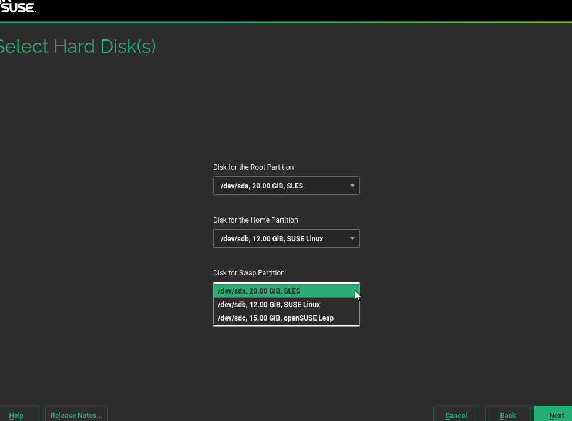
Task: Click the 'Disk for Swap Partition' label
Action: click(248, 273)
